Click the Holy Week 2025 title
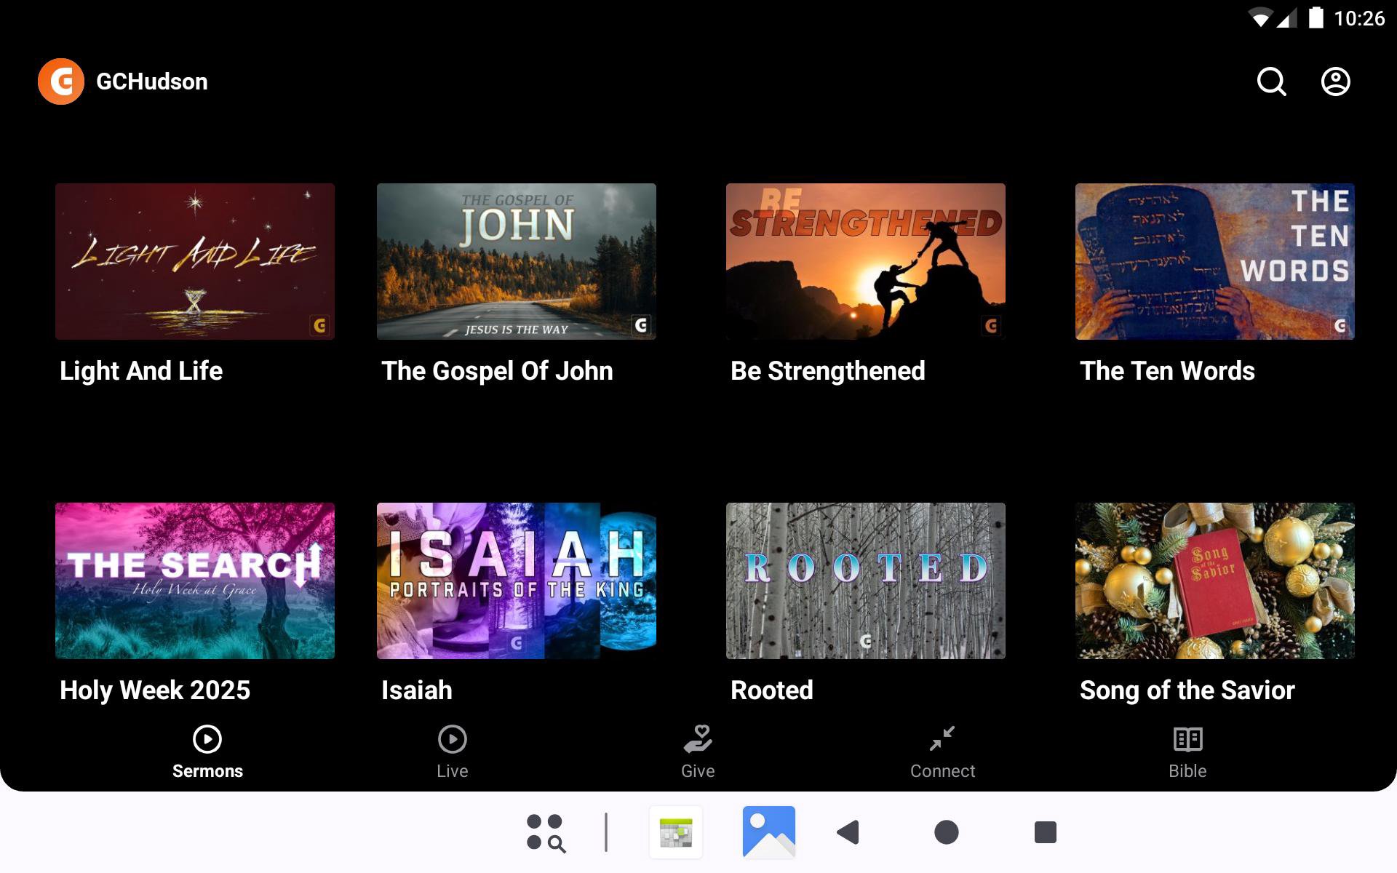 pos(155,690)
